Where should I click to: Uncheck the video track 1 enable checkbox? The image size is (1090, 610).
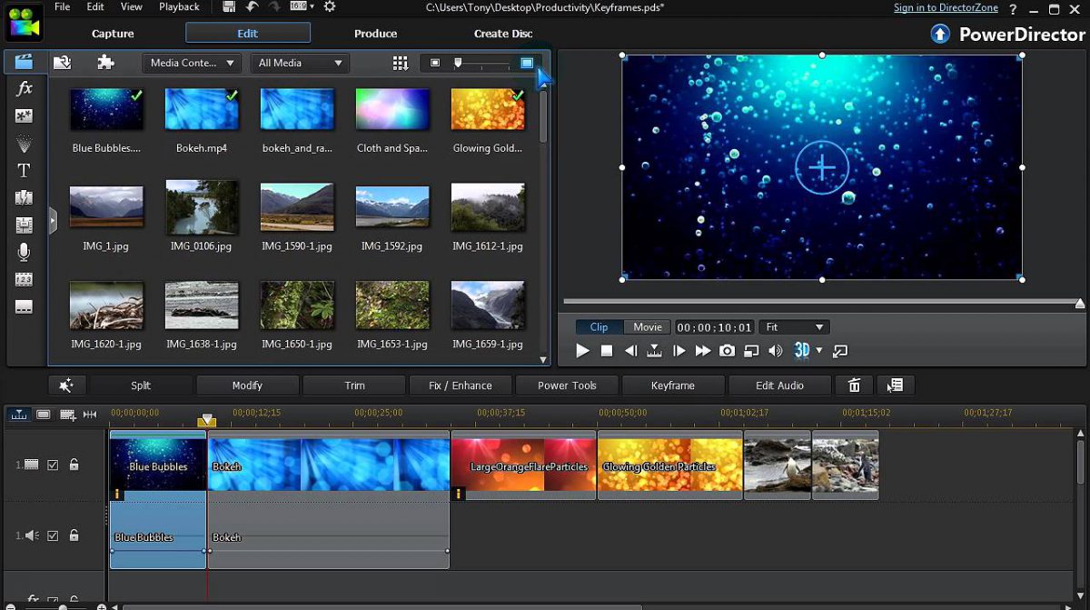(54, 465)
